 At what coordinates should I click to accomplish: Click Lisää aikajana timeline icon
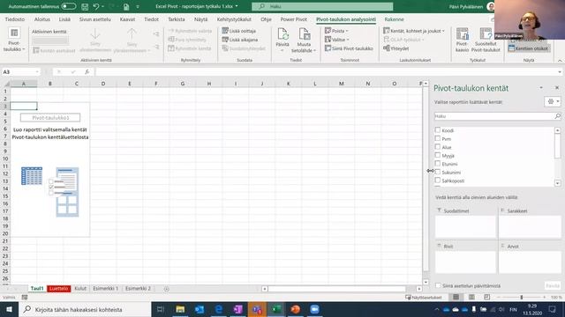(225, 40)
